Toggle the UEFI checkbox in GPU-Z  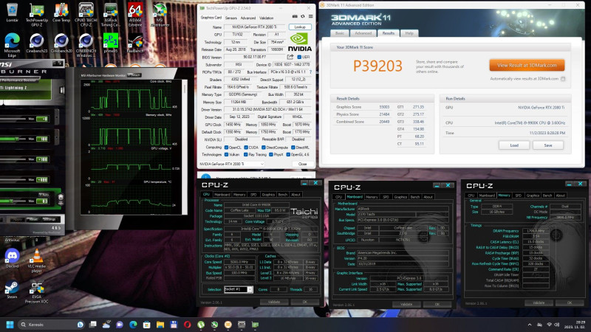point(299,58)
